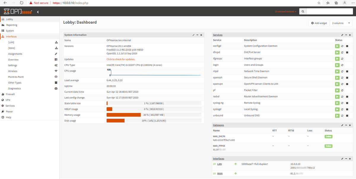
Task: Open the 2 columns layout dropdown
Action: [x=341, y=23]
